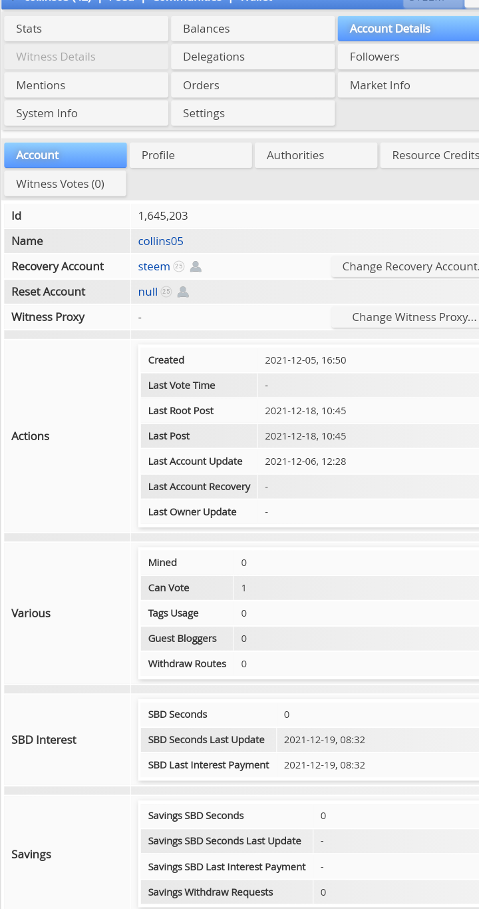Click the Savings SBD Seconds label
479x909 pixels.
(196, 816)
